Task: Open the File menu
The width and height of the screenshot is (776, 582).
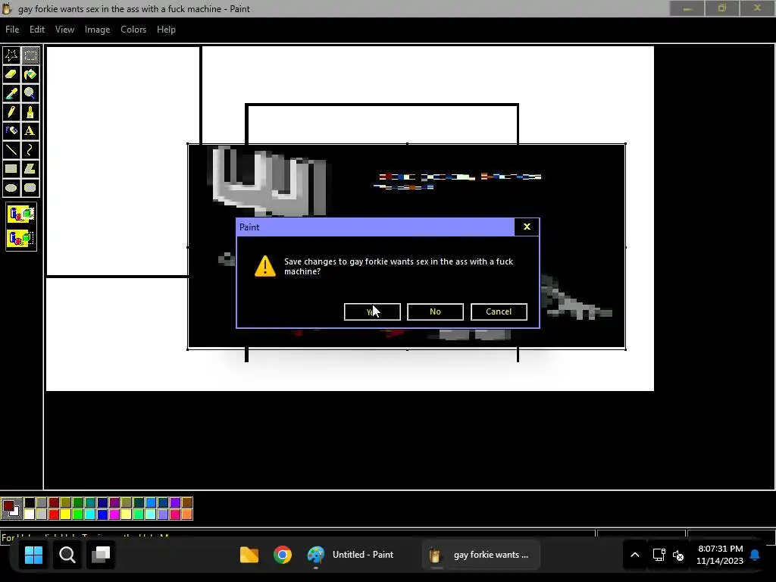Action: coord(12,30)
